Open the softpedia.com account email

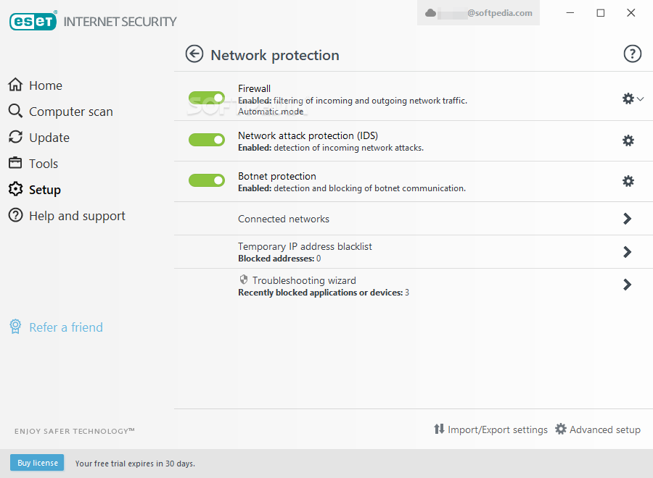[499, 13]
